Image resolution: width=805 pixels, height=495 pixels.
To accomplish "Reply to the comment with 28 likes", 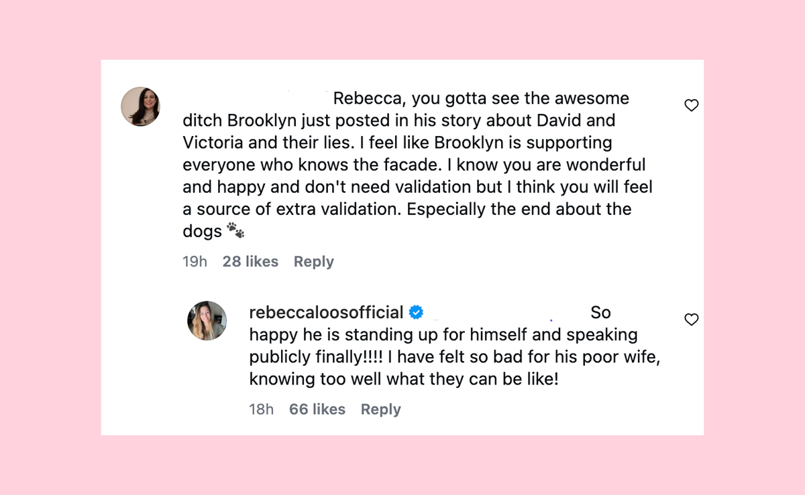I will [313, 262].
